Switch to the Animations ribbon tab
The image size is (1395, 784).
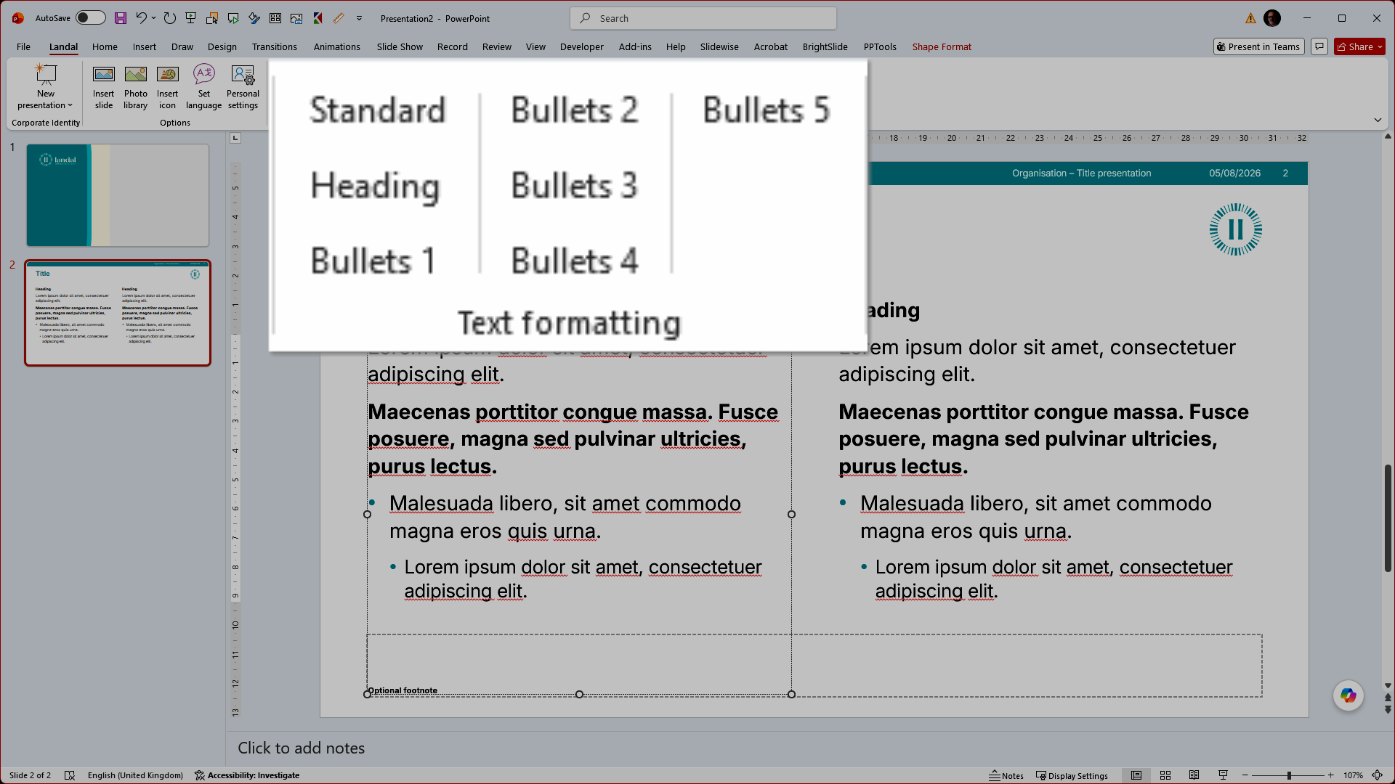pyautogui.click(x=336, y=46)
